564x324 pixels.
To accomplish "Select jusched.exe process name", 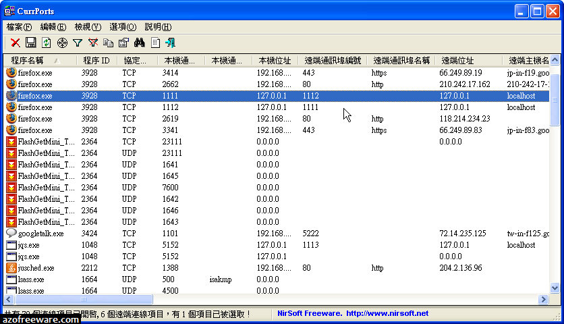I will [x=36, y=268].
